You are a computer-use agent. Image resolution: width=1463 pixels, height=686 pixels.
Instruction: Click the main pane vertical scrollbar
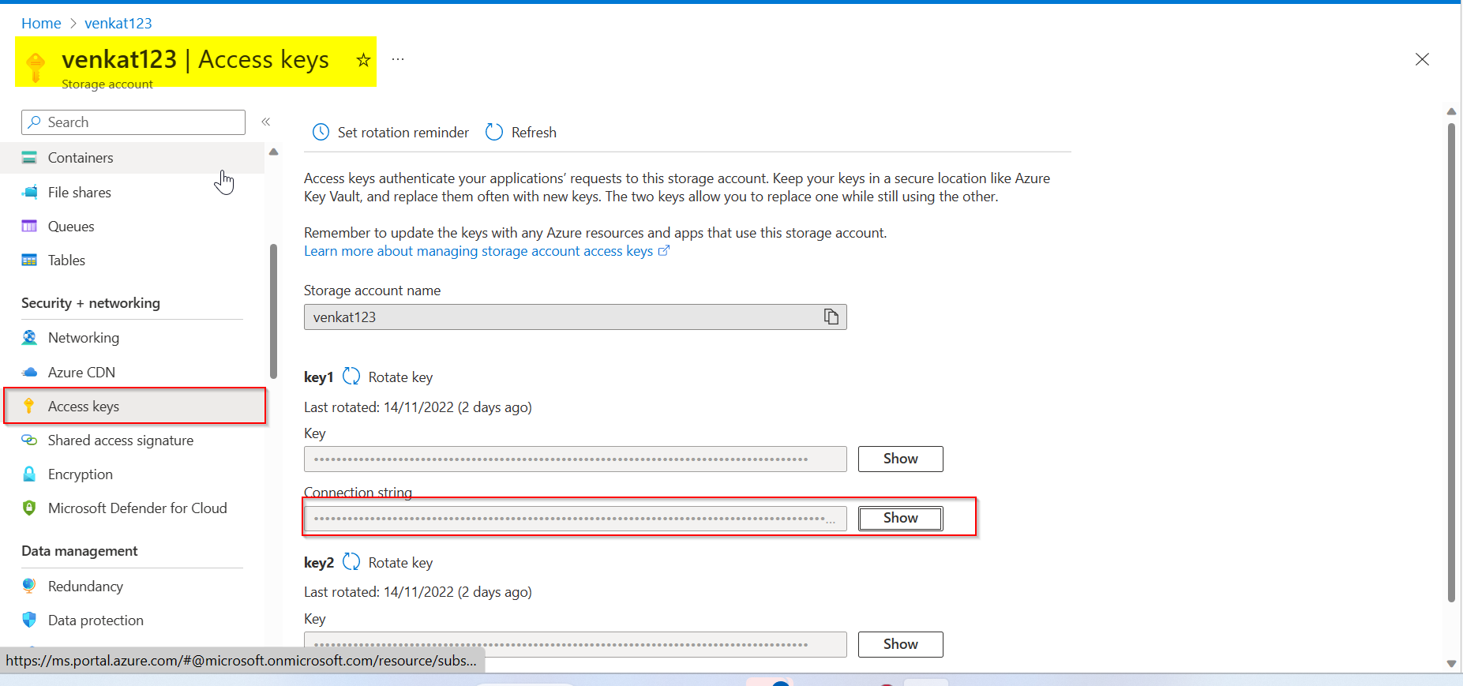pos(1451,363)
